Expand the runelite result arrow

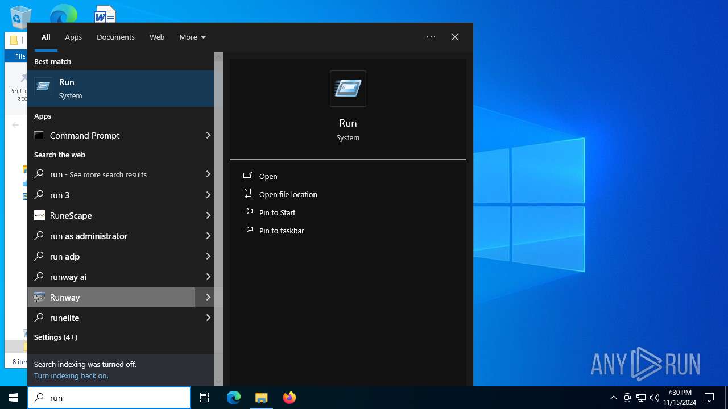208,318
